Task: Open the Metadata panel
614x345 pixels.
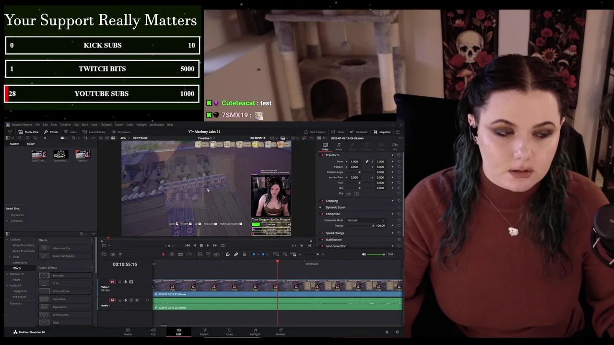Action: [x=359, y=132]
